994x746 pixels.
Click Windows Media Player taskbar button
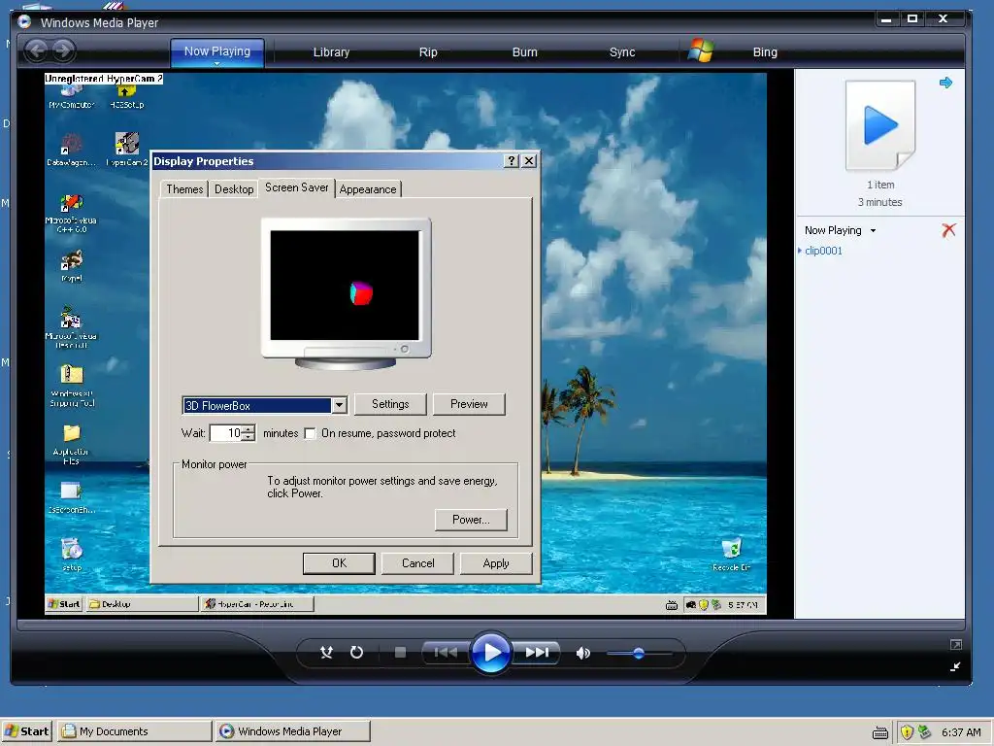(292, 731)
